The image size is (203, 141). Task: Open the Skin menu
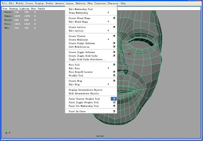[x=90, y=3]
